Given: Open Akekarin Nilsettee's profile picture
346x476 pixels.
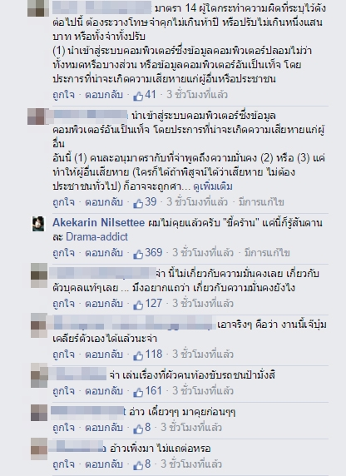Looking at the screenshot, I should (38, 224).
